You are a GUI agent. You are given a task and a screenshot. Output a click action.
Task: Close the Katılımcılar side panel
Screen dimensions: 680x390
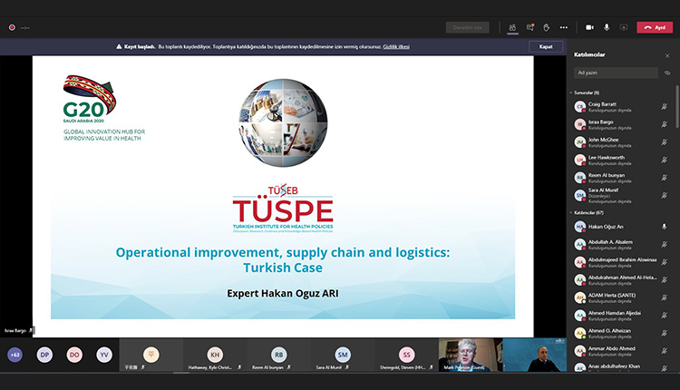click(666, 54)
